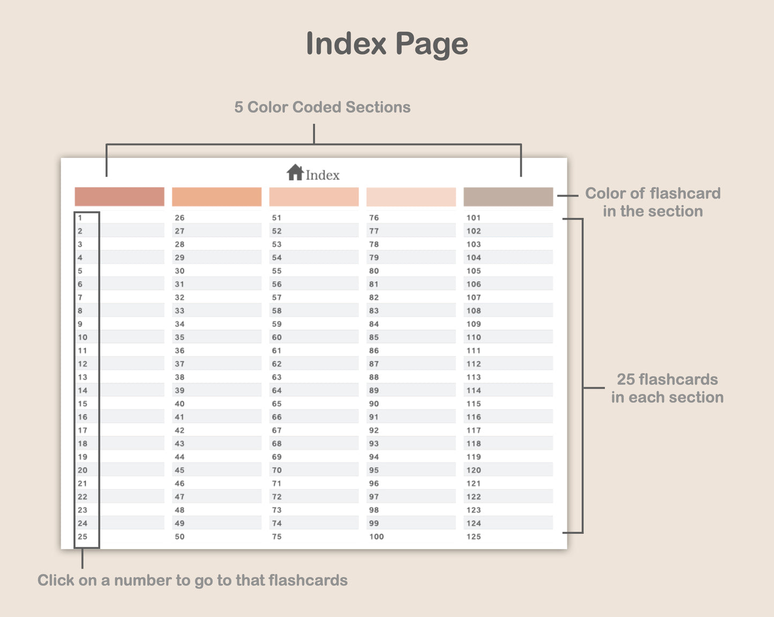The image size is (774, 617).
Task: Select the pale pink fourth section swatch
Action: tap(411, 197)
